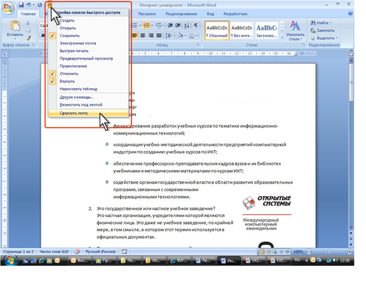Viewport: 366px width, 293px height.
Task: Click the Office button orb
Action: point(7,7)
